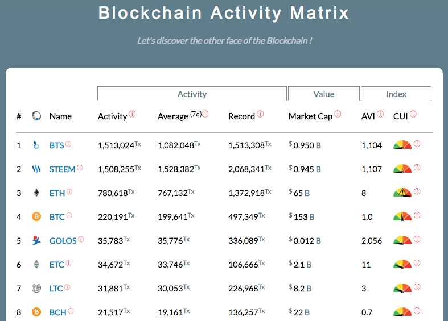This screenshot has height=321, width=448.
Task: Sort by the Name column header
Action: pyautogui.click(x=60, y=116)
